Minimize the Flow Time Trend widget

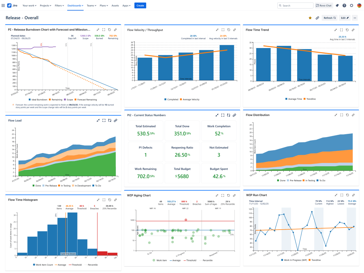click(x=336, y=30)
